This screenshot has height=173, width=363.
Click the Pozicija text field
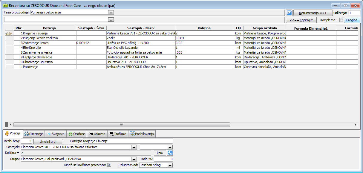pyautogui.click(x=128, y=141)
